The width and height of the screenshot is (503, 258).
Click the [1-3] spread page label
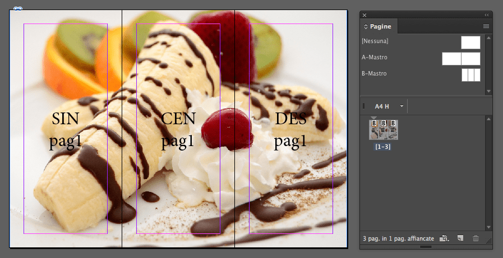click(382, 147)
